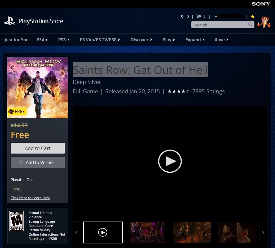Click the Playable On: label
Screen dimensions: 275x248
point(22,180)
